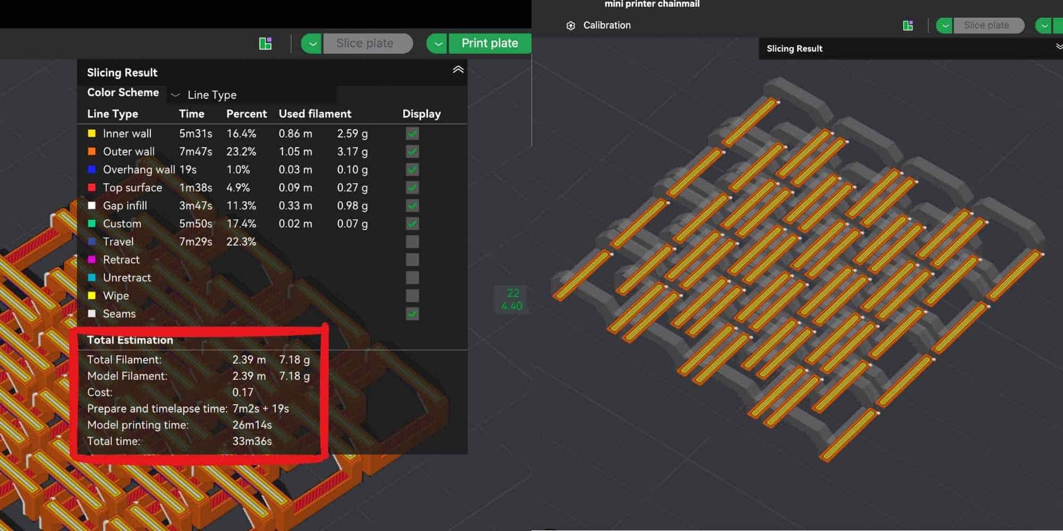Click the Top surface weight 0.27 g
The width and height of the screenshot is (1063, 531).
[352, 188]
